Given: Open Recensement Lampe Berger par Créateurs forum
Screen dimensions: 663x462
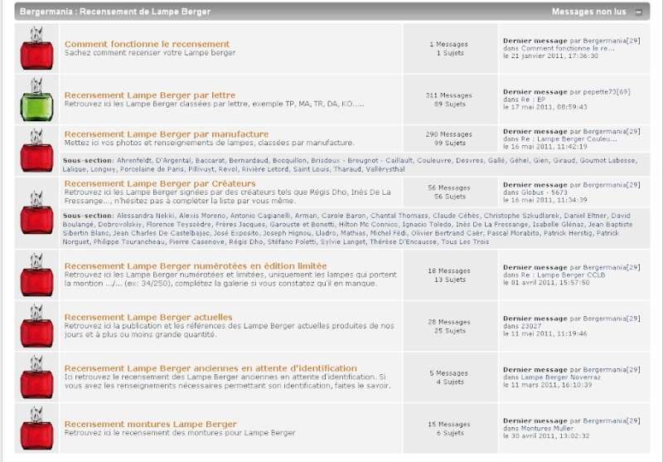Looking at the screenshot, I should pyautogui.click(x=161, y=183).
